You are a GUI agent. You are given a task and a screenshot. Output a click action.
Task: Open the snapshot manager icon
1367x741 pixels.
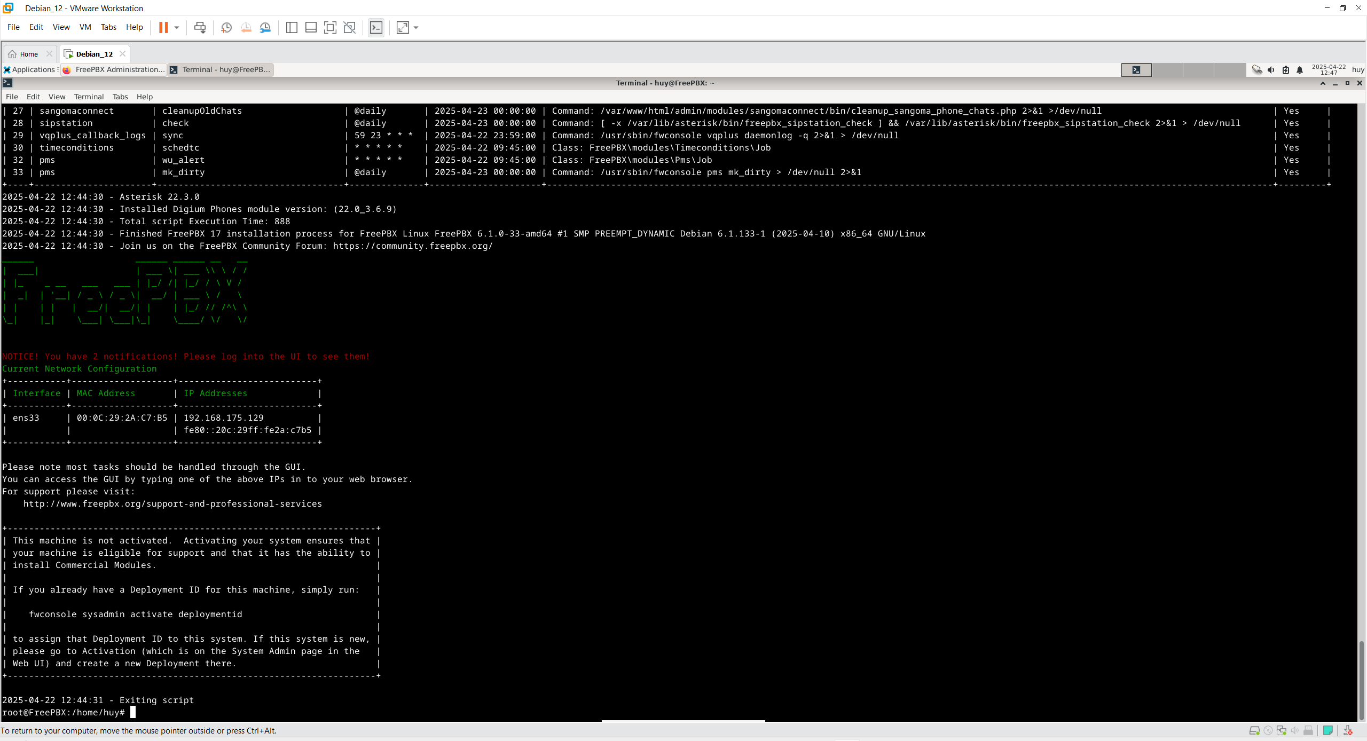pyautogui.click(x=265, y=27)
